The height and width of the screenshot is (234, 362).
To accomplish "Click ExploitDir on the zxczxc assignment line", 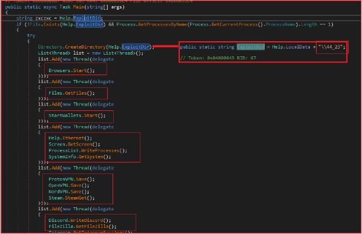I will pyautogui.click(x=87, y=18).
